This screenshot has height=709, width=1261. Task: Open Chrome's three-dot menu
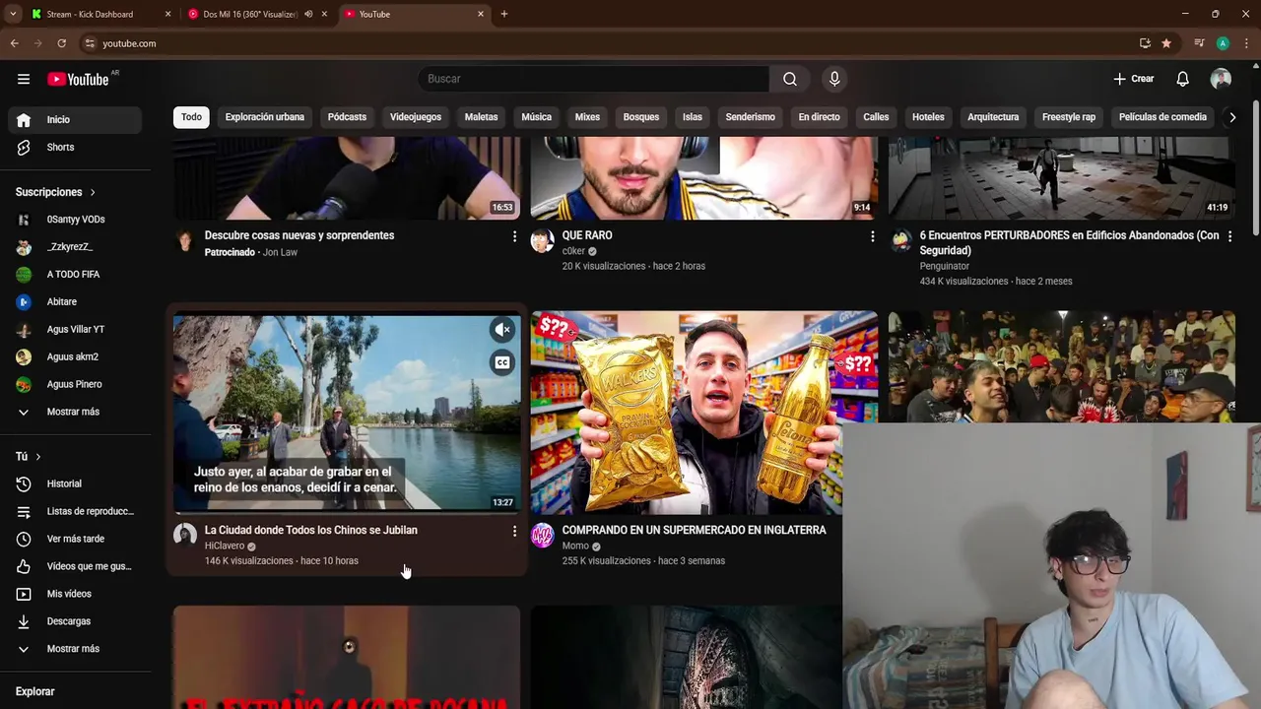[x=1246, y=43]
